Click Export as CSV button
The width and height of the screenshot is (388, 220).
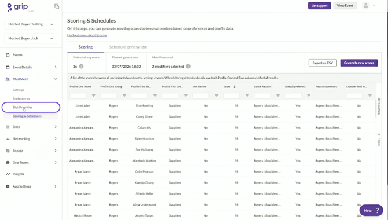pyautogui.click(x=323, y=63)
